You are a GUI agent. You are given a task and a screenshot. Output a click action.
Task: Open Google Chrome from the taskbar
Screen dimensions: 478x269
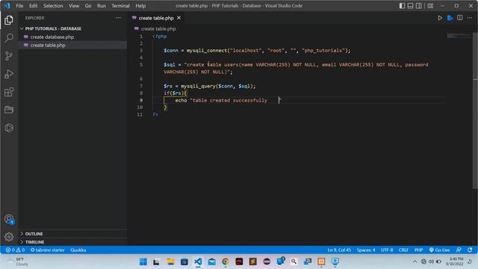(226, 262)
